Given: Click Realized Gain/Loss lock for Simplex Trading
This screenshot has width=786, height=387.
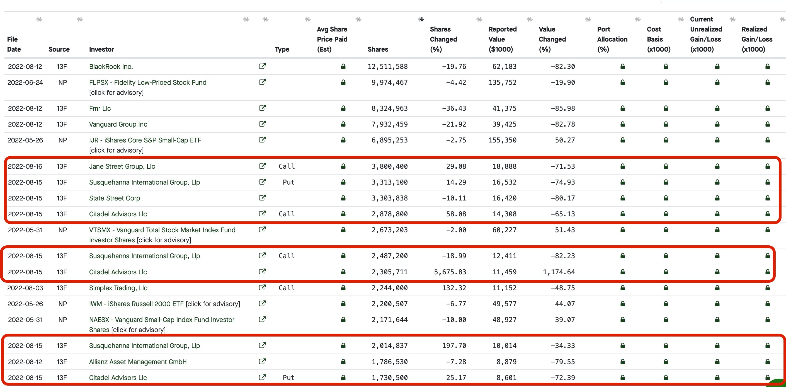Looking at the screenshot, I should click(767, 288).
